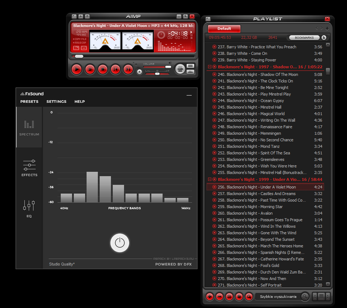Click the round icon beside BOOKMARKS
The height and width of the screenshot is (308, 347).
pos(324,38)
